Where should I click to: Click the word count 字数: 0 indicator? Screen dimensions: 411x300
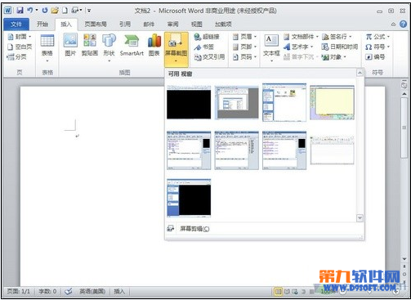[47, 292]
